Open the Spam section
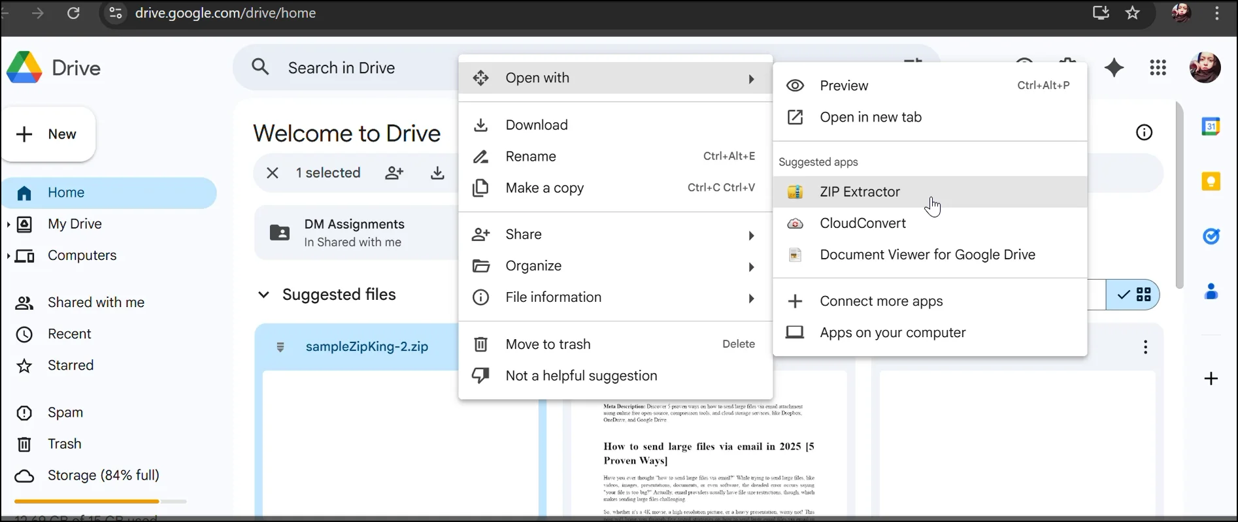 point(65,413)
